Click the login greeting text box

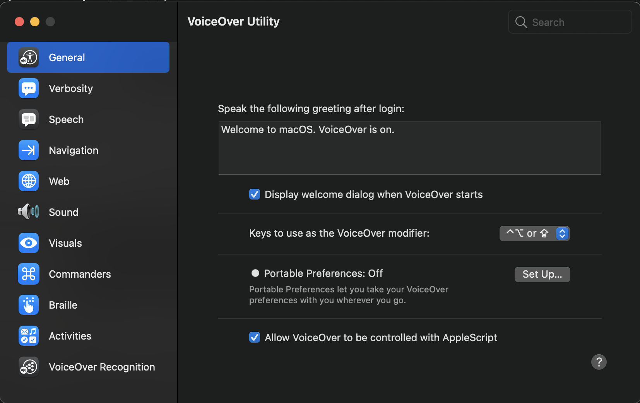click(409, 148)
